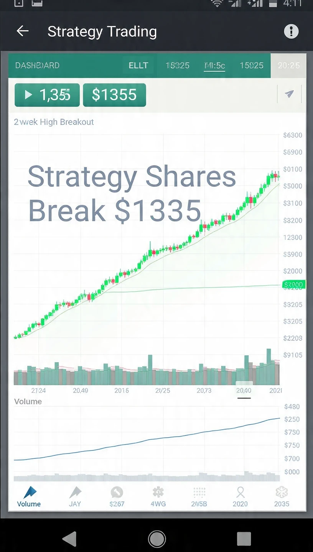Click the $1355 green button
This screenshot has height=552, width=313.
114,95
